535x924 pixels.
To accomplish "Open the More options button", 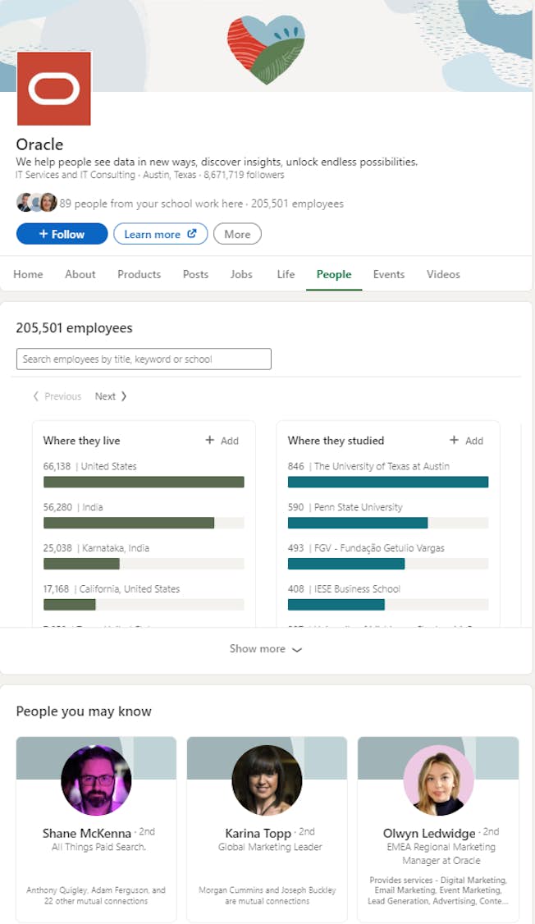I will 237,234.
